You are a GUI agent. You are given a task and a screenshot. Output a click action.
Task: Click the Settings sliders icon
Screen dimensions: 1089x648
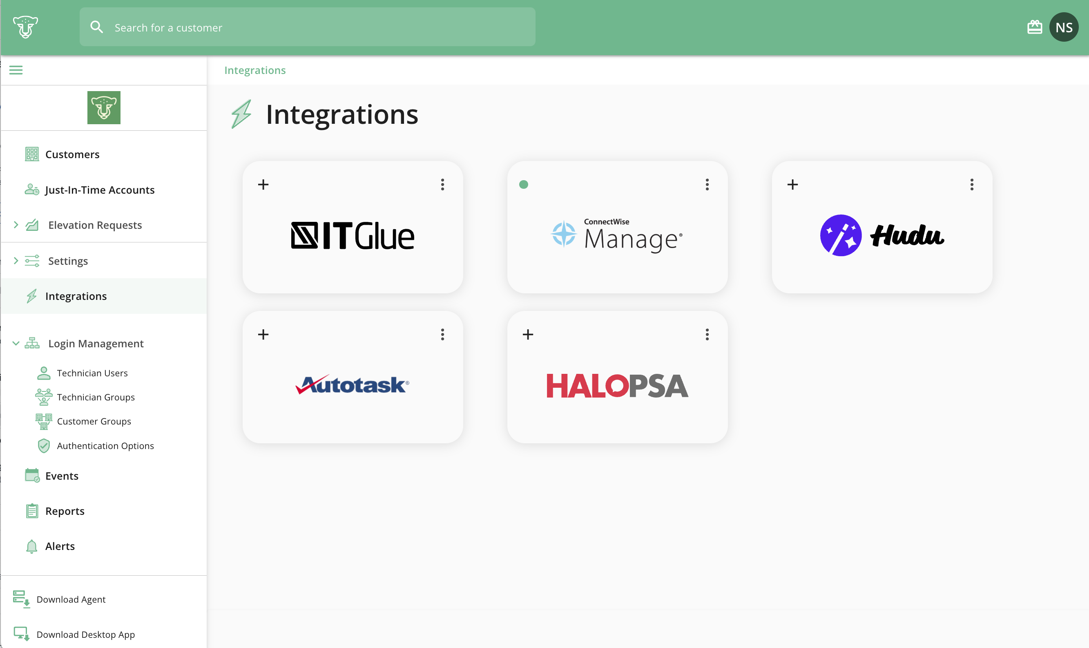point(32,261)
